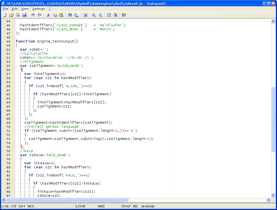Click the 'function Engine_TextOutput()' declaration
Viewport: 277px width, 210px height.
click(x=47, y=41)
